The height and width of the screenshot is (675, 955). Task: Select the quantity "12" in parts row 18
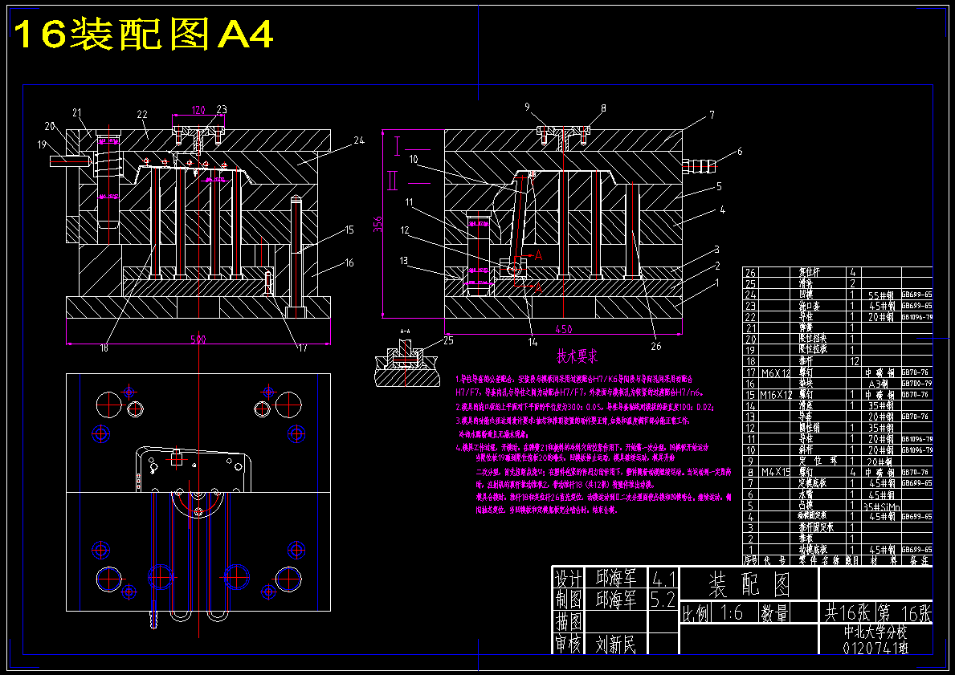(853, 361)
